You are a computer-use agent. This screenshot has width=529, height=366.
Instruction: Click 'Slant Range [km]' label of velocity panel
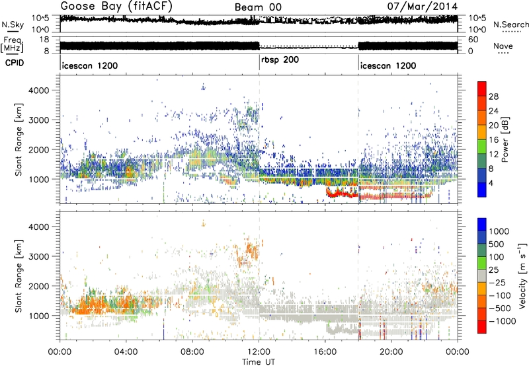19,275
